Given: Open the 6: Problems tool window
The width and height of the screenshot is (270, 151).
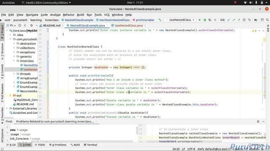Looking at the screenshot, I should (x=58, y=145).
